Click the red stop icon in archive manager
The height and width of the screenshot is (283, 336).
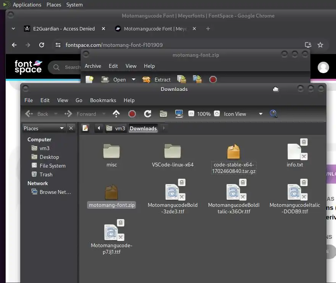[x=213, y=80]
